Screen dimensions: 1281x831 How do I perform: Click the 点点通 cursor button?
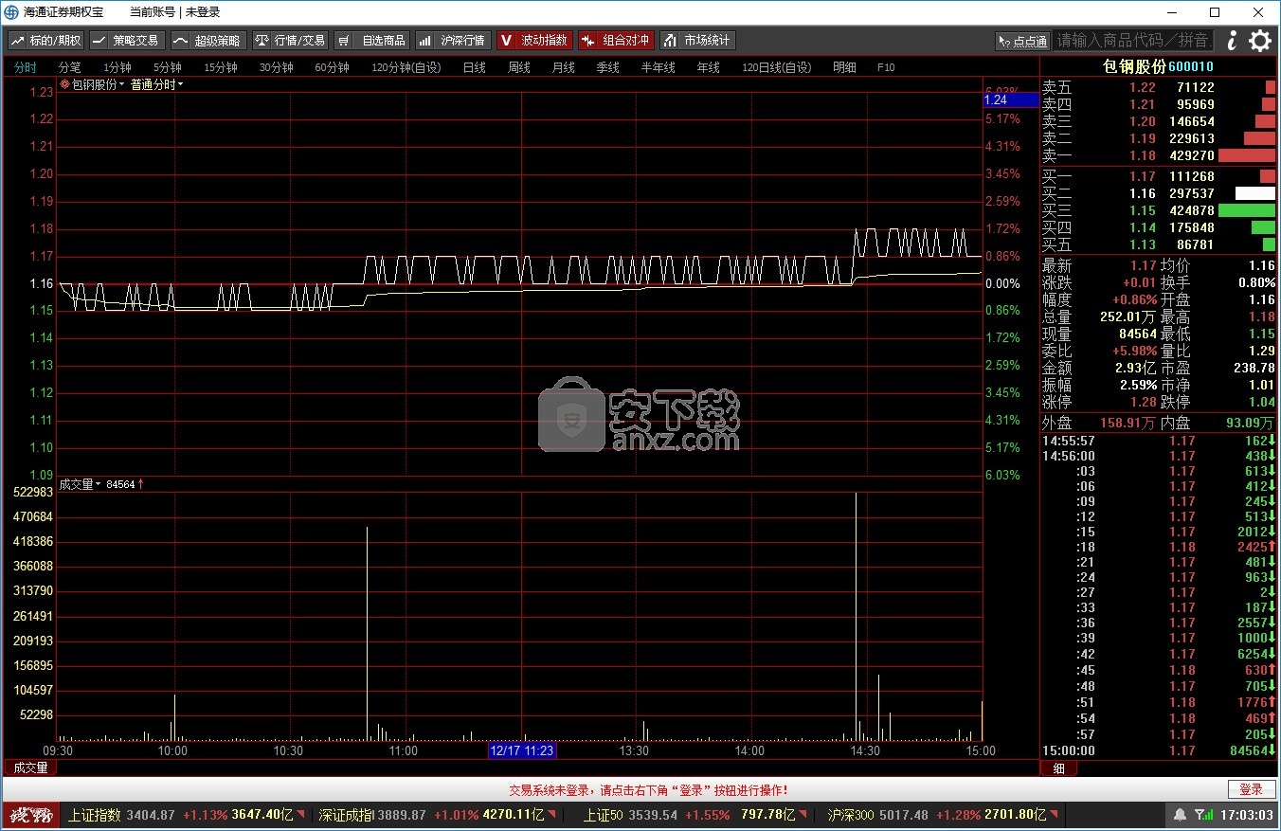click(1022, 41)
